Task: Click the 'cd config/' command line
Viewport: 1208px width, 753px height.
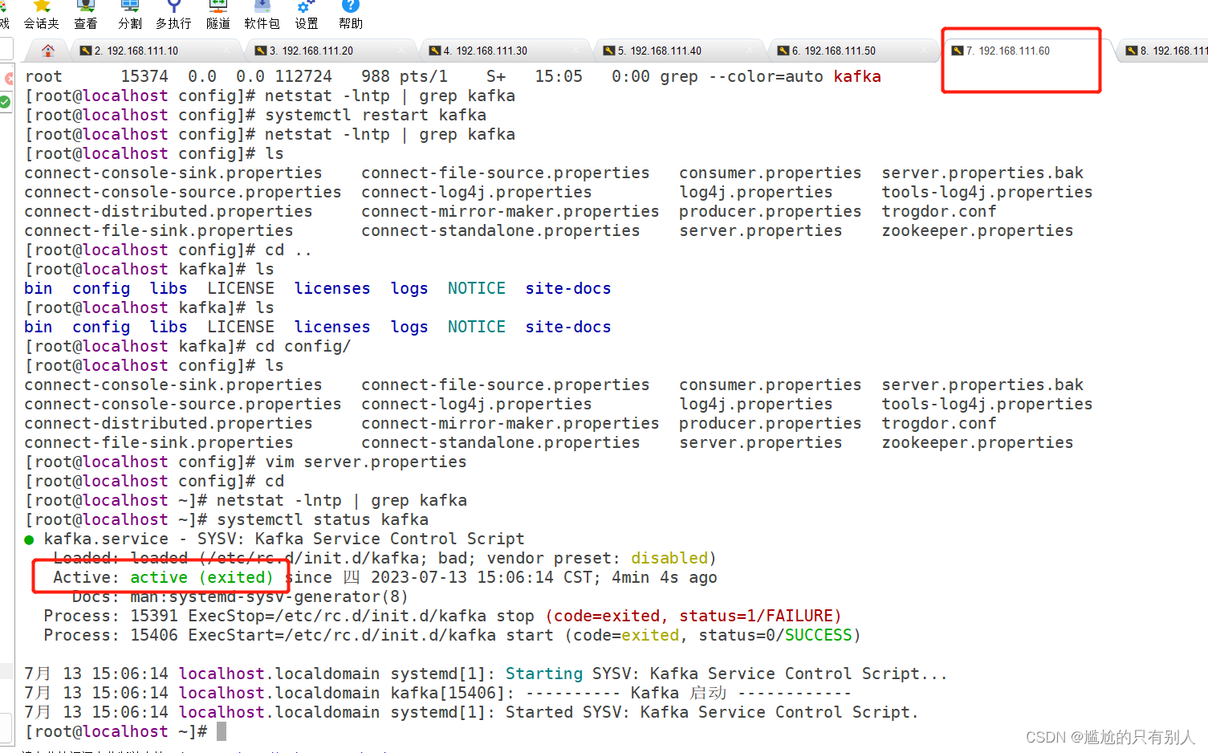Action: tap(188, 346)
